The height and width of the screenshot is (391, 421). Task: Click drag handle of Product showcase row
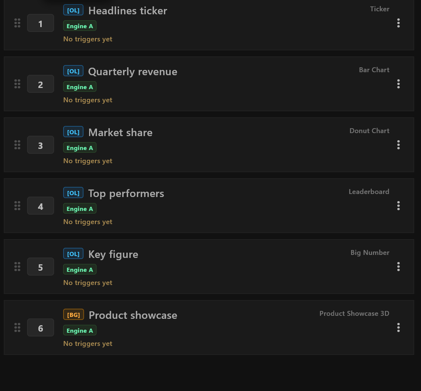(17, 327)
